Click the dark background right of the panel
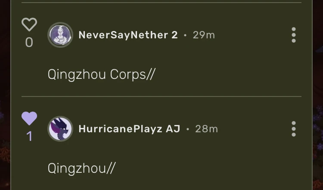Screen dimensions: 323x190 click(x=318, y=95)
